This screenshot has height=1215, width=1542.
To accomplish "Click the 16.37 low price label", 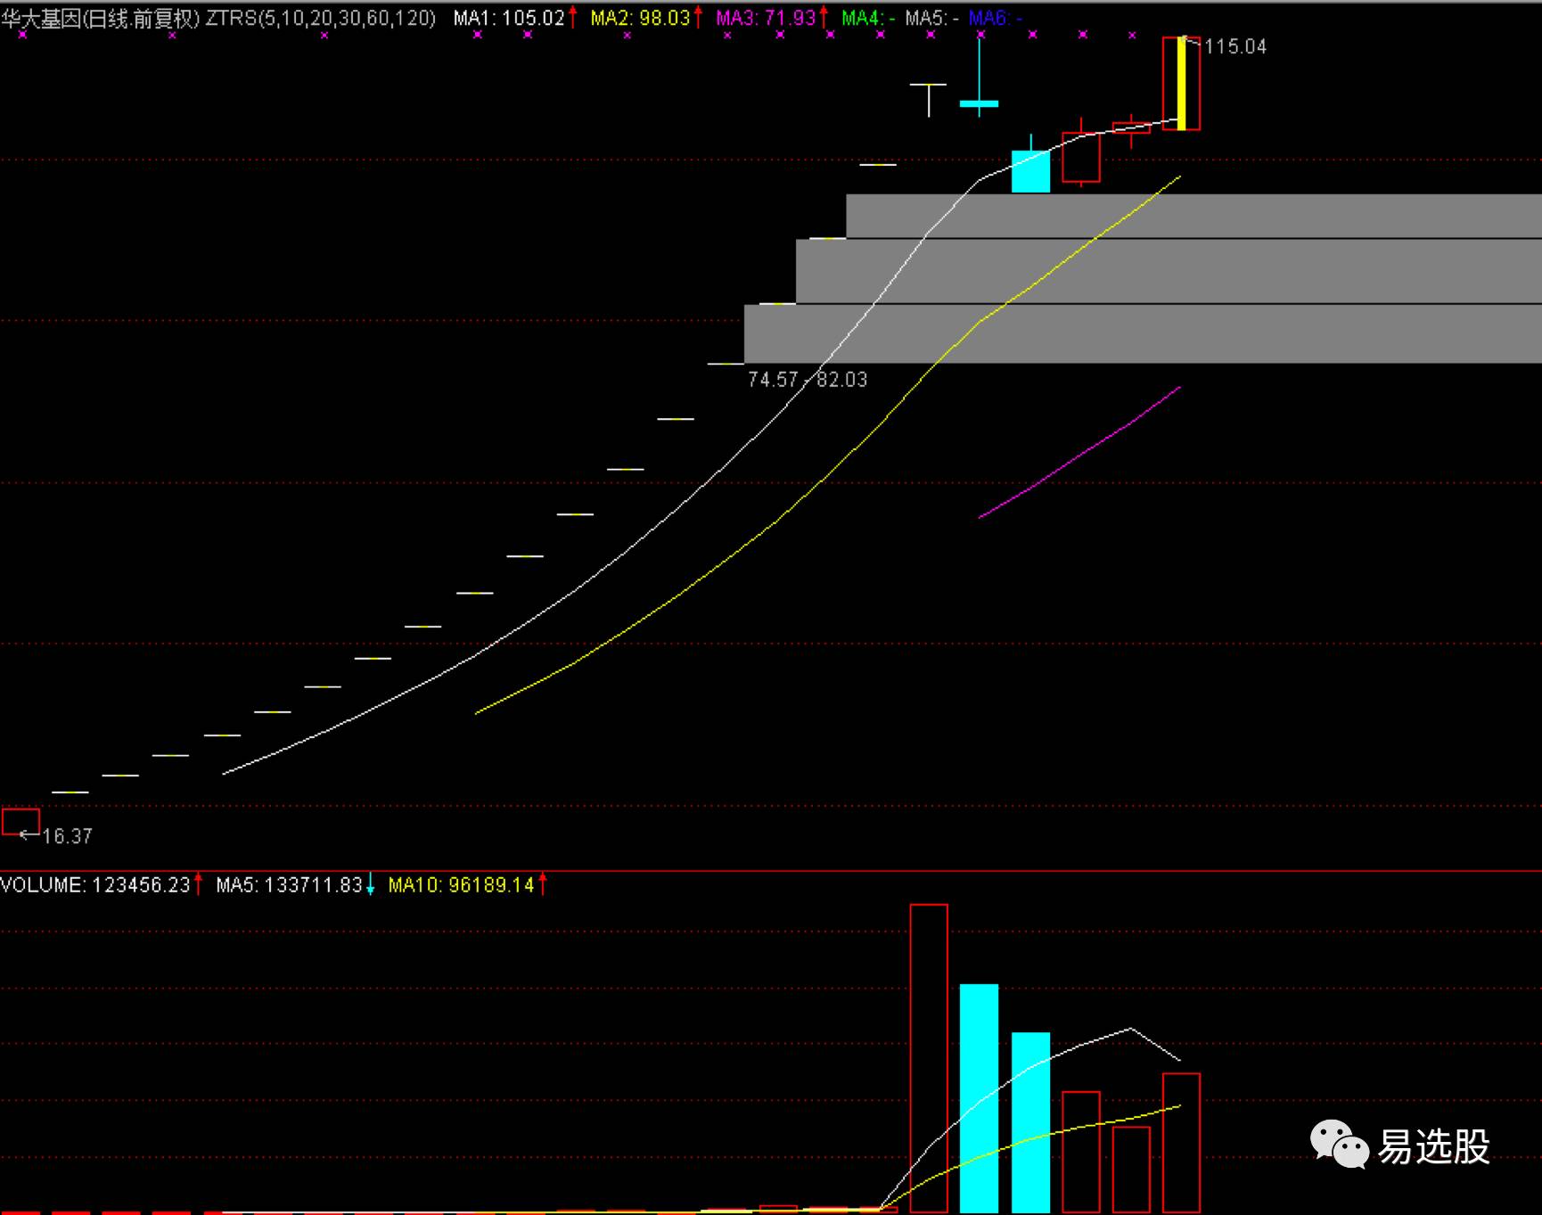I will (x=68, y=836).
